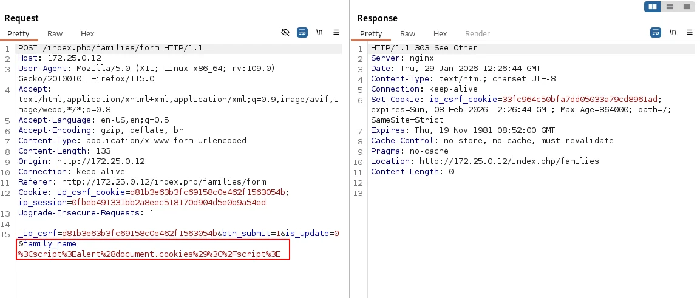
Task: Click the Location header URL
Action: point(509,161)
